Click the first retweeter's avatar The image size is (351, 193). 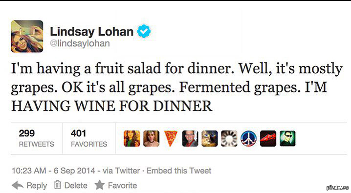point(132,138)
